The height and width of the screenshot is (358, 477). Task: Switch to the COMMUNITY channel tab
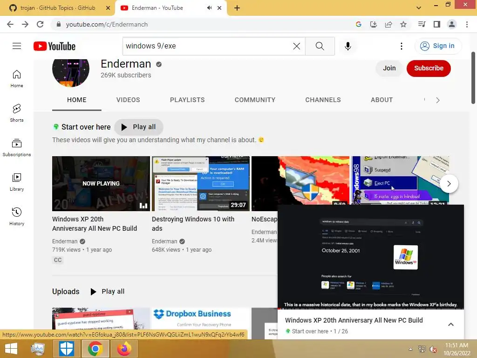pos(255,100)
